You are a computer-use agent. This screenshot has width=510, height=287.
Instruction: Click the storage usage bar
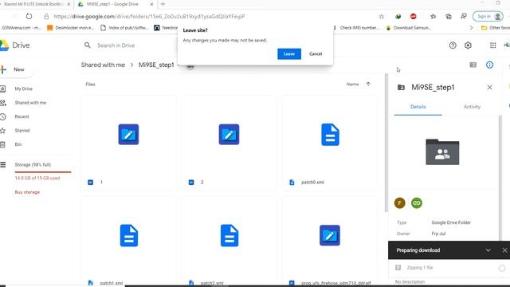[43, 172]
